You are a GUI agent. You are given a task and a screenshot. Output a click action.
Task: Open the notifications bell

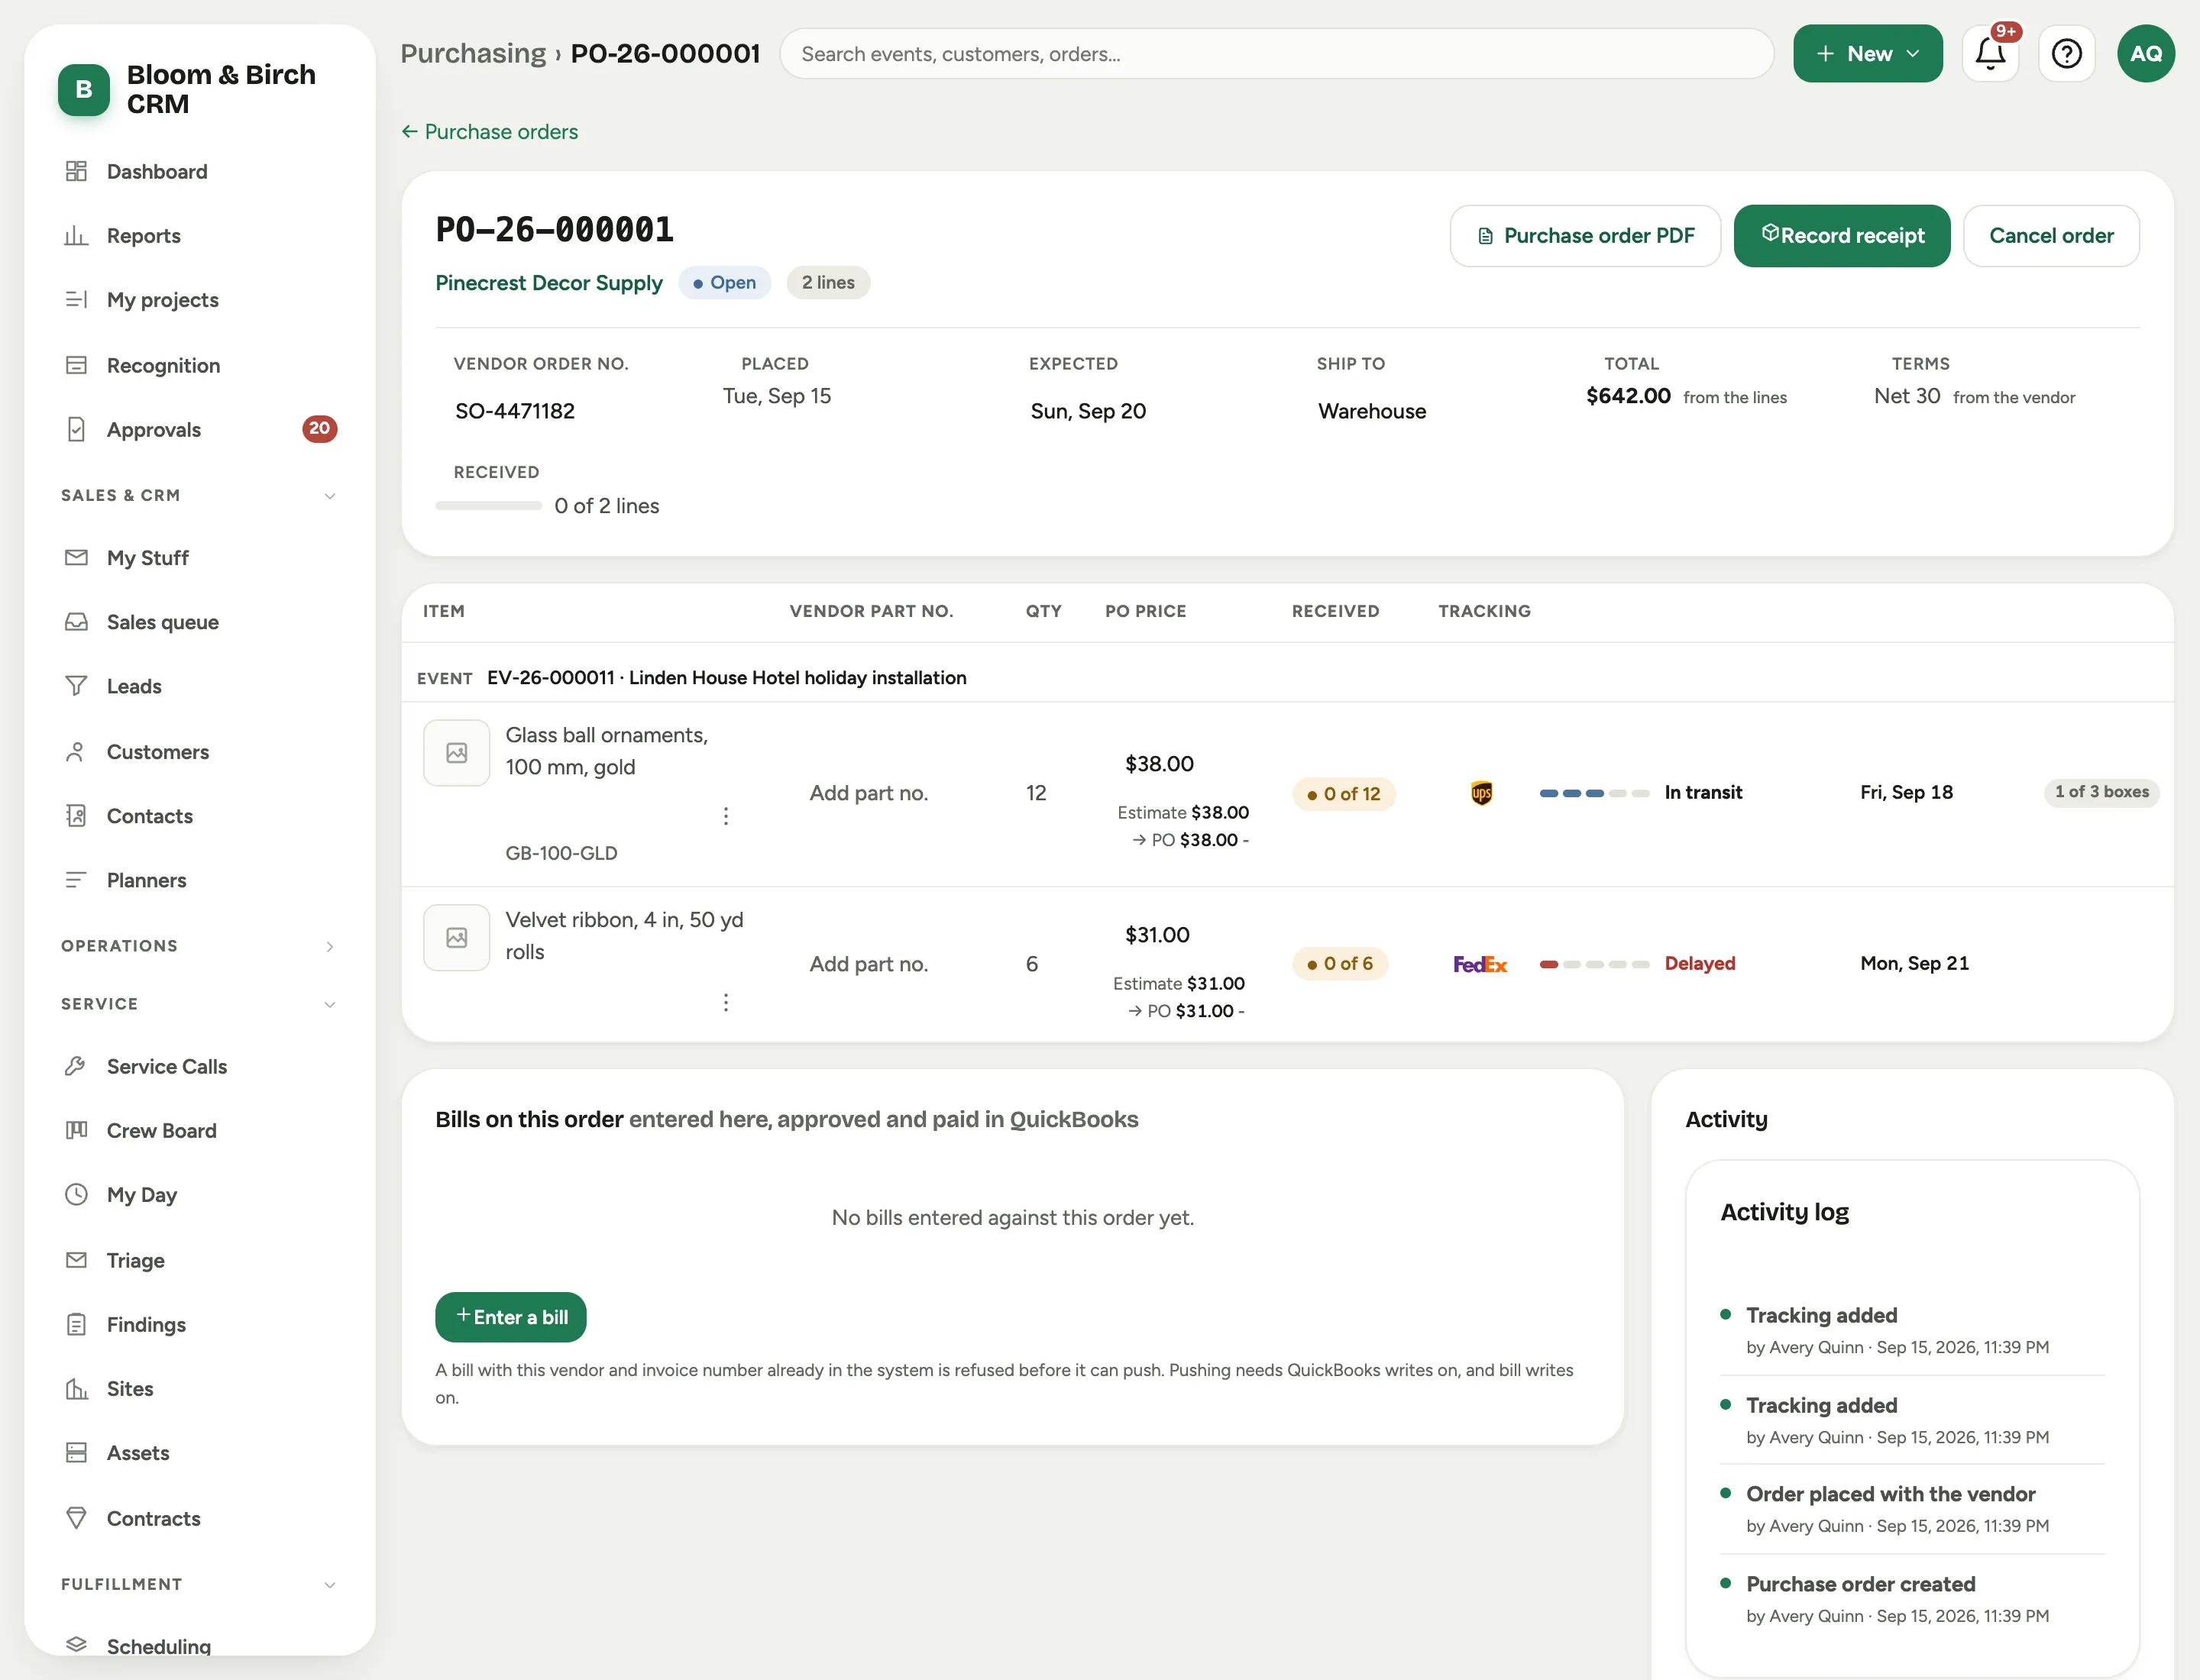tap(1990, 54)
